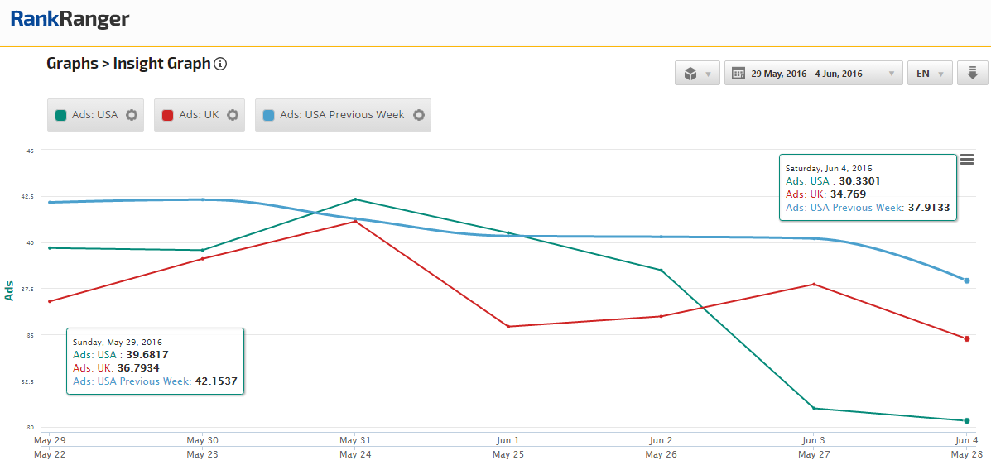This screenshot has height=465, width=991.
Task: Toggle the Ads: UK series label
Action: pyautogui.click(x=199, y=115)
